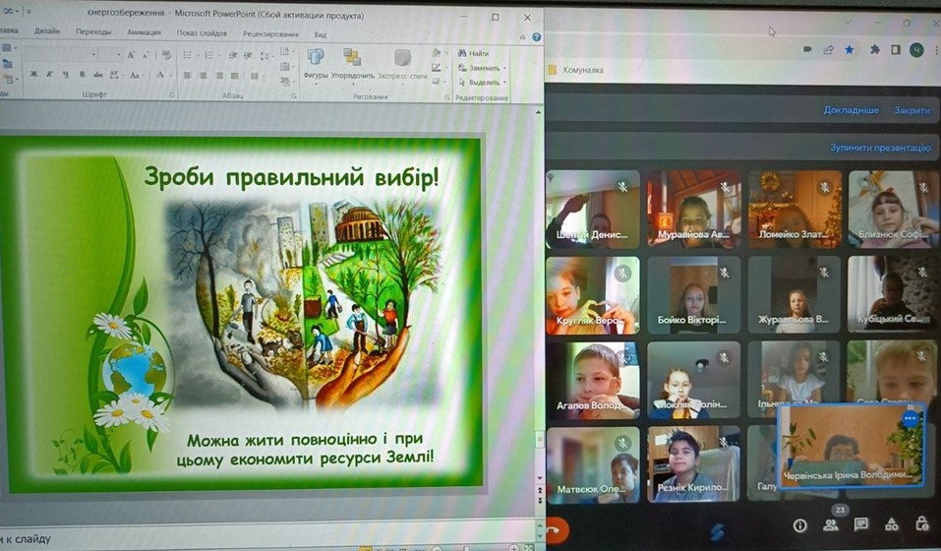Click the Chrome share page icon
The width and height of the screenshot is (941, 551).
click(829, 49)
